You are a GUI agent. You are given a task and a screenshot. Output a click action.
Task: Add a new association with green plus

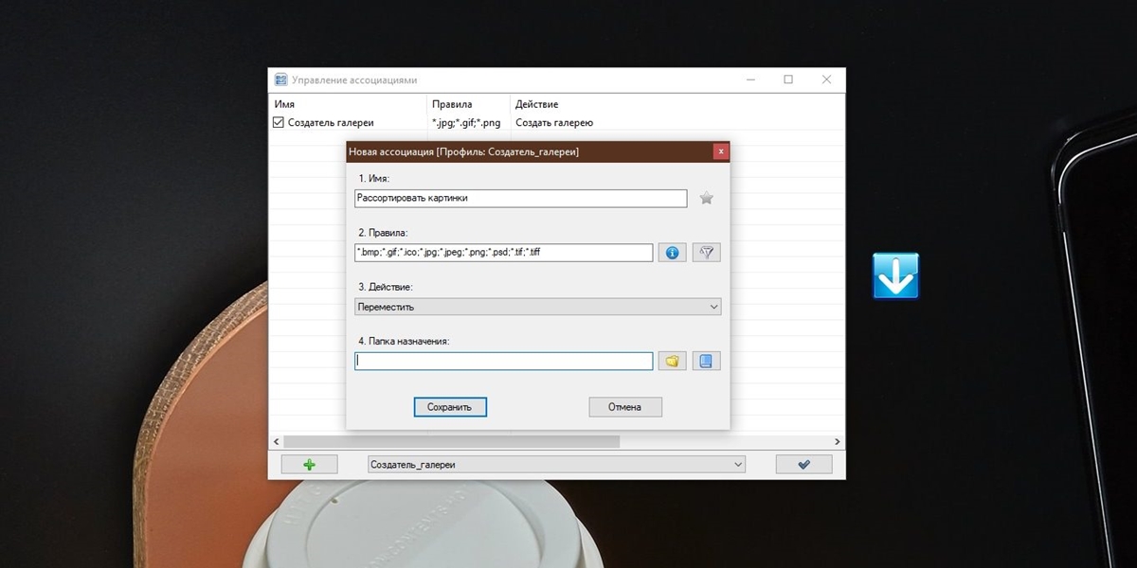click(309, 465)
